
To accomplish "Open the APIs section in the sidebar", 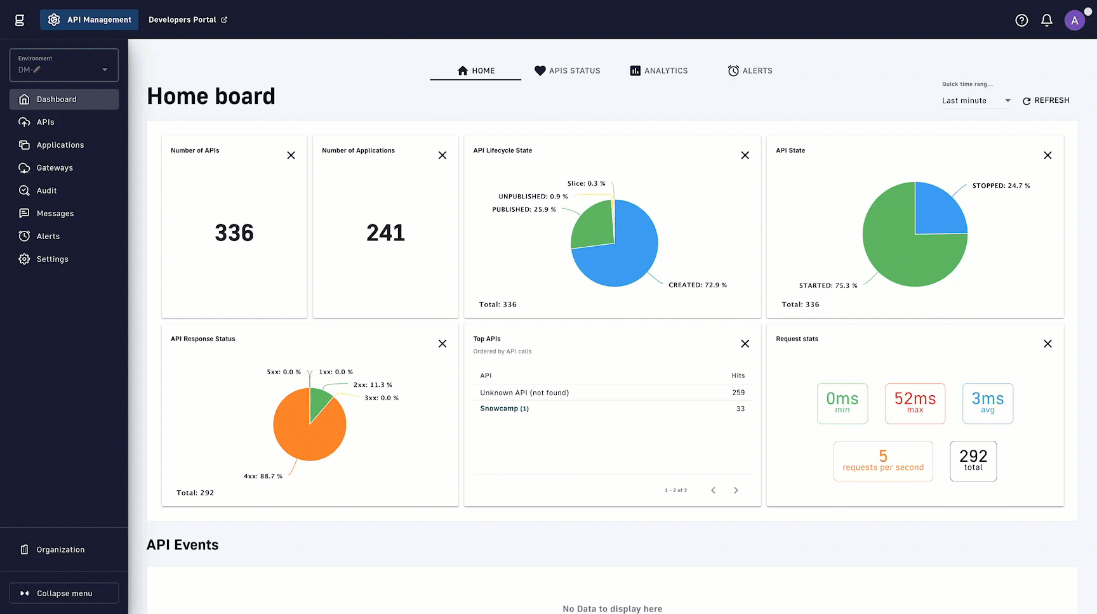I will [x=45, y=122].
